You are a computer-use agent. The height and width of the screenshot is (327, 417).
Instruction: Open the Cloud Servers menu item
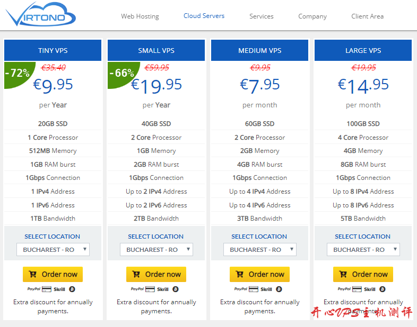[204, 16]
